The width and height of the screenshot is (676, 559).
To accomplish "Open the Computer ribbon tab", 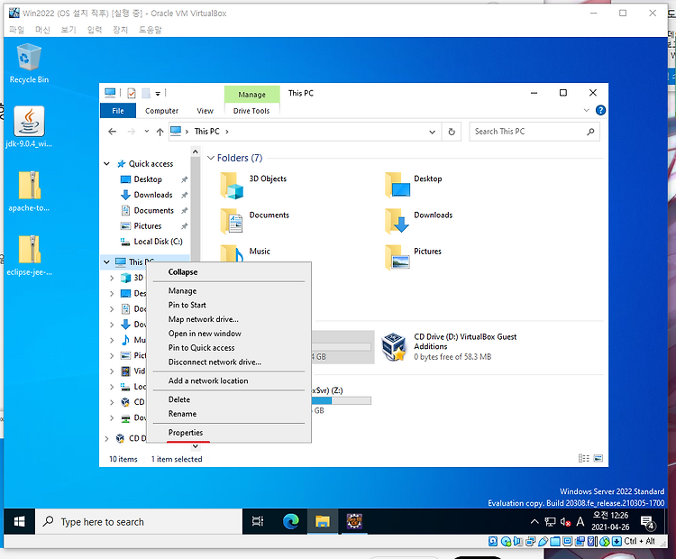I will point(161,111).
